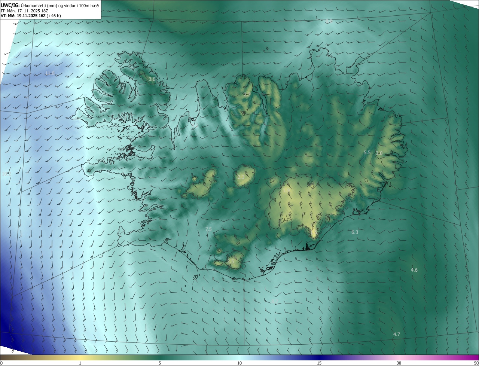Screen dimensions: 479x366
Task: Click the 4.7 value label
Action: point(397,334)
